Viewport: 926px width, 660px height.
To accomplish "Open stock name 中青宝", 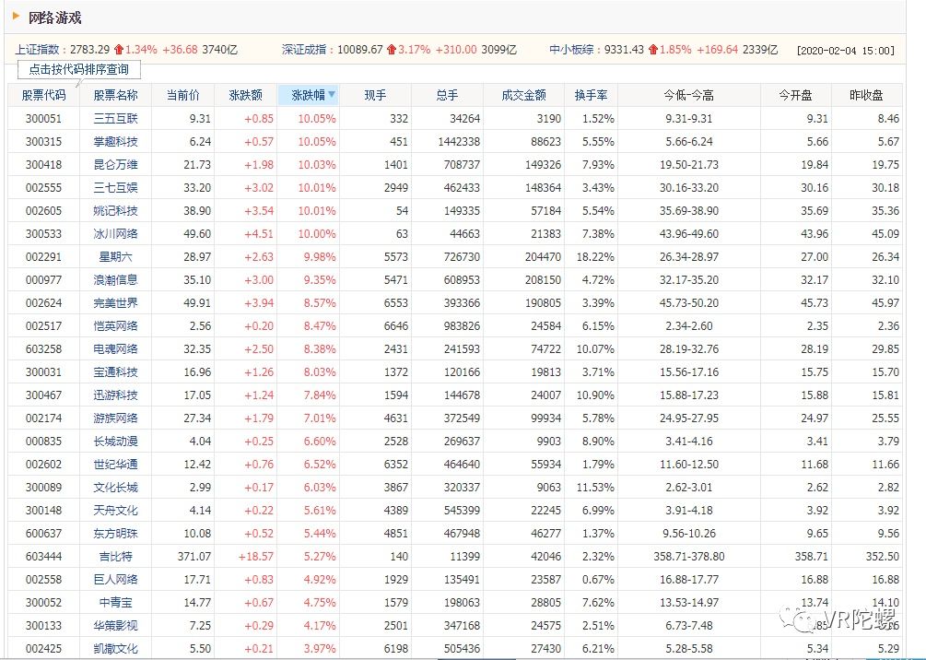I will 116,602.
